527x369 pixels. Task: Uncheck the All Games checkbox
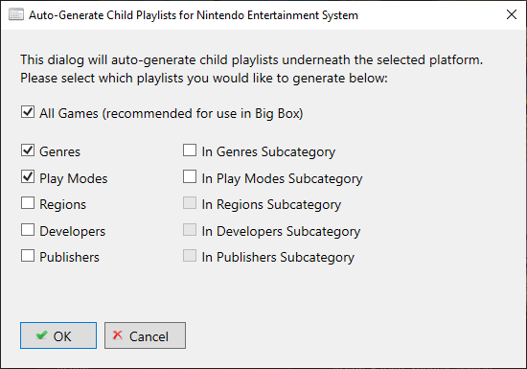click(x=28, y=112)
